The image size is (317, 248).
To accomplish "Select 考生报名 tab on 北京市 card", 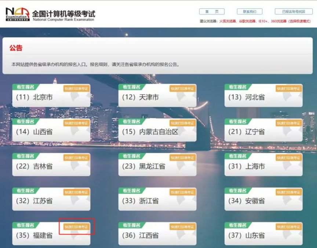I will click(25, 87).
